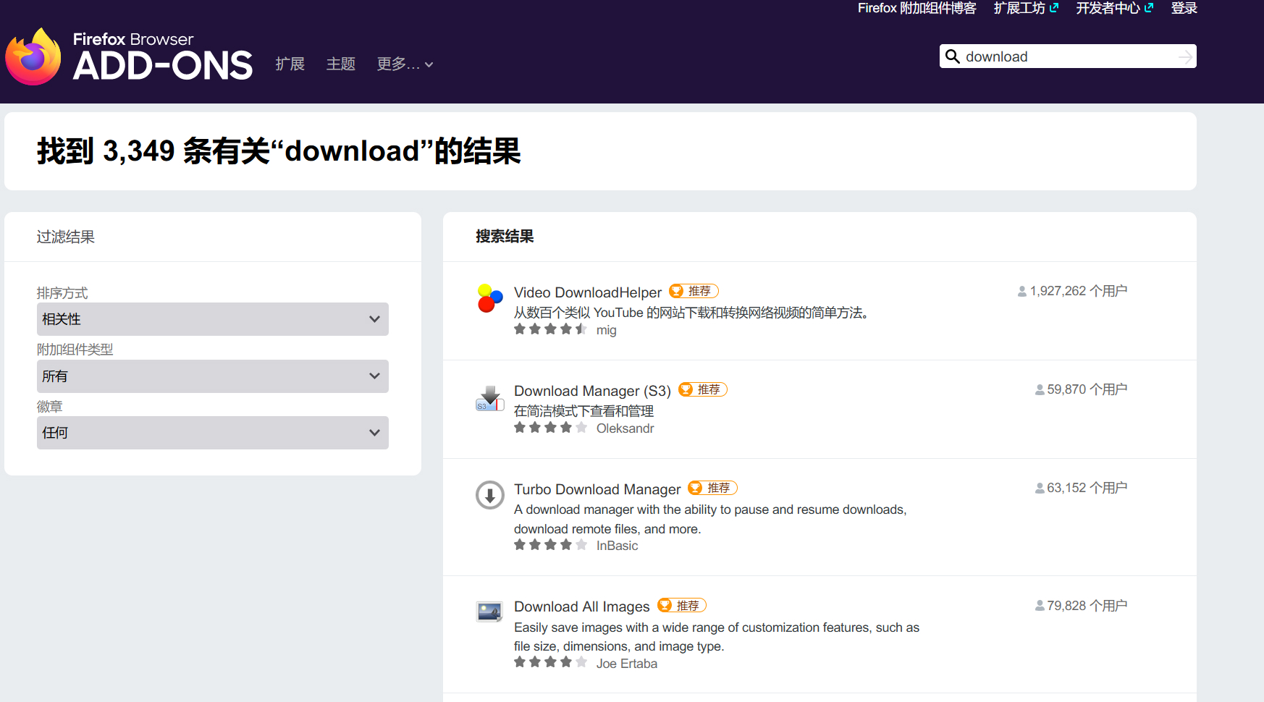
Task: Click the Turbo Download Manager arrow icon
Action: 490,495
